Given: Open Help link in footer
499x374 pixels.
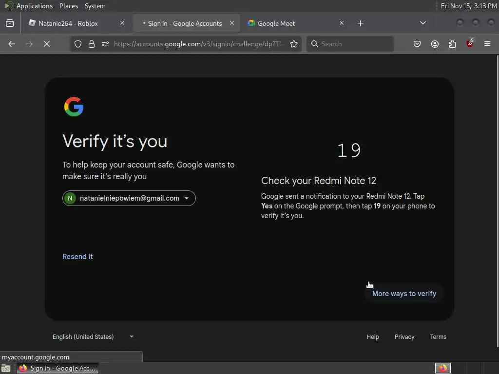Looking at the screenshot, I should [373, 337].
